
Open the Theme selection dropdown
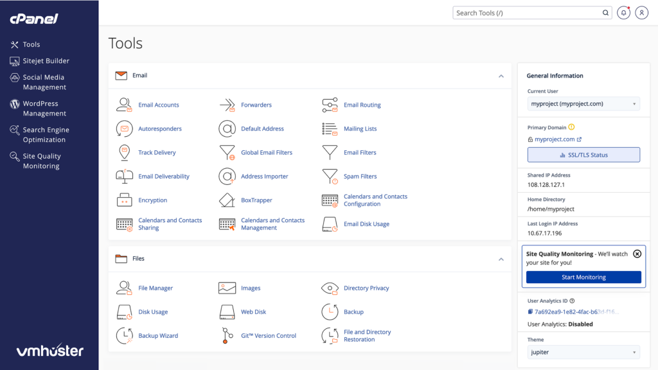click(x=583, y=352)
